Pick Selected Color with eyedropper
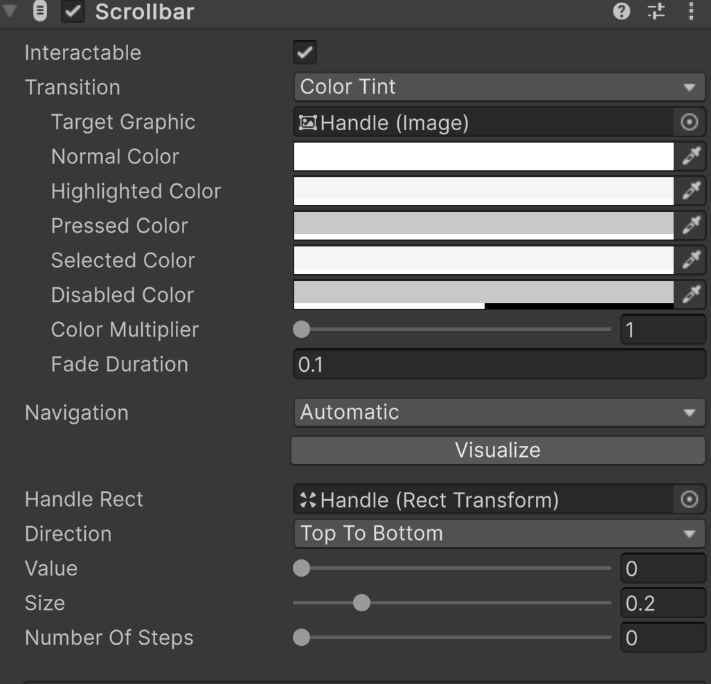711x684 pixels. [x=691, y=260]
